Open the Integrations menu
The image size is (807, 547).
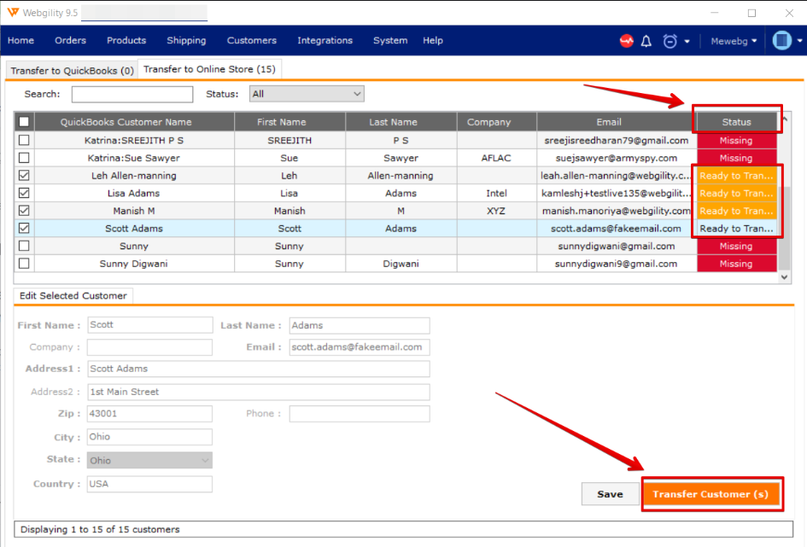325,41
